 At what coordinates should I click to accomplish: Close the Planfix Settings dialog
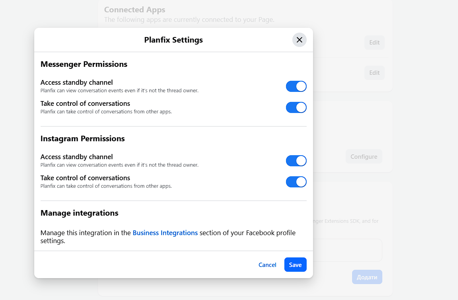(299, 40)
